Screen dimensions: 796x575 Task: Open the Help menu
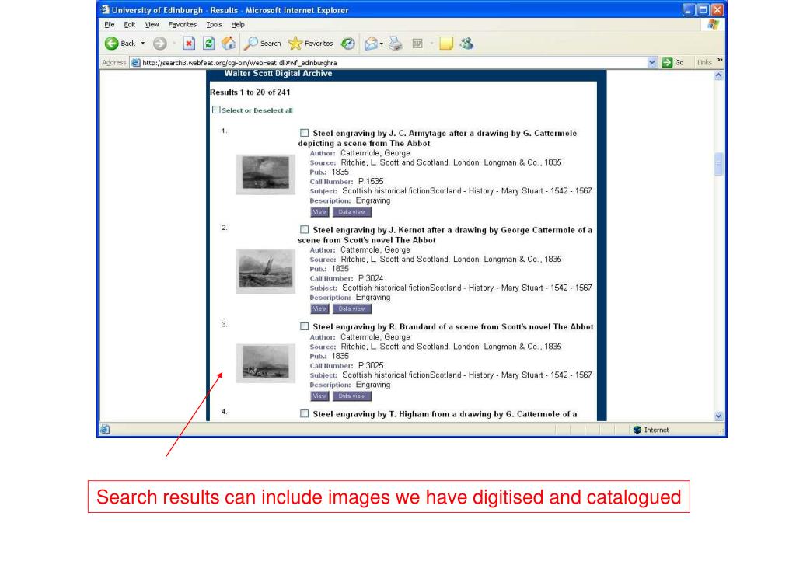238,24
